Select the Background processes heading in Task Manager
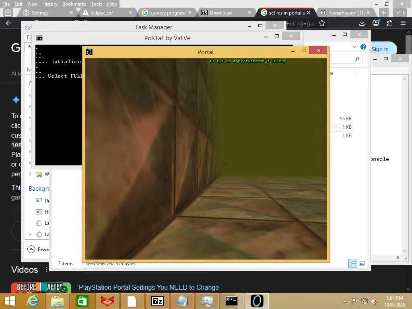This screenshot has height=309, width=412. tap(39, 188)
